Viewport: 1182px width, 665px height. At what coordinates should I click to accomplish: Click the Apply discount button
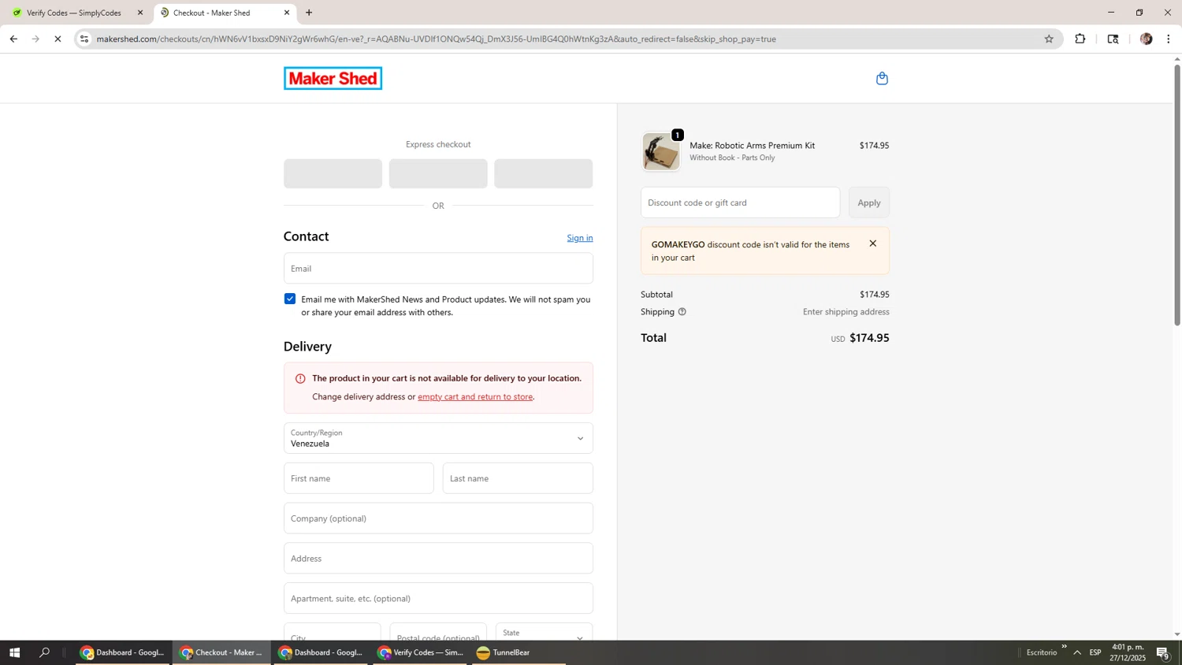869,202
